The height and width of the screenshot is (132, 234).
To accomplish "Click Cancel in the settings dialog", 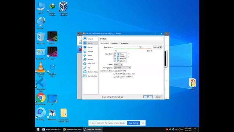I will (x=158, y=97).
